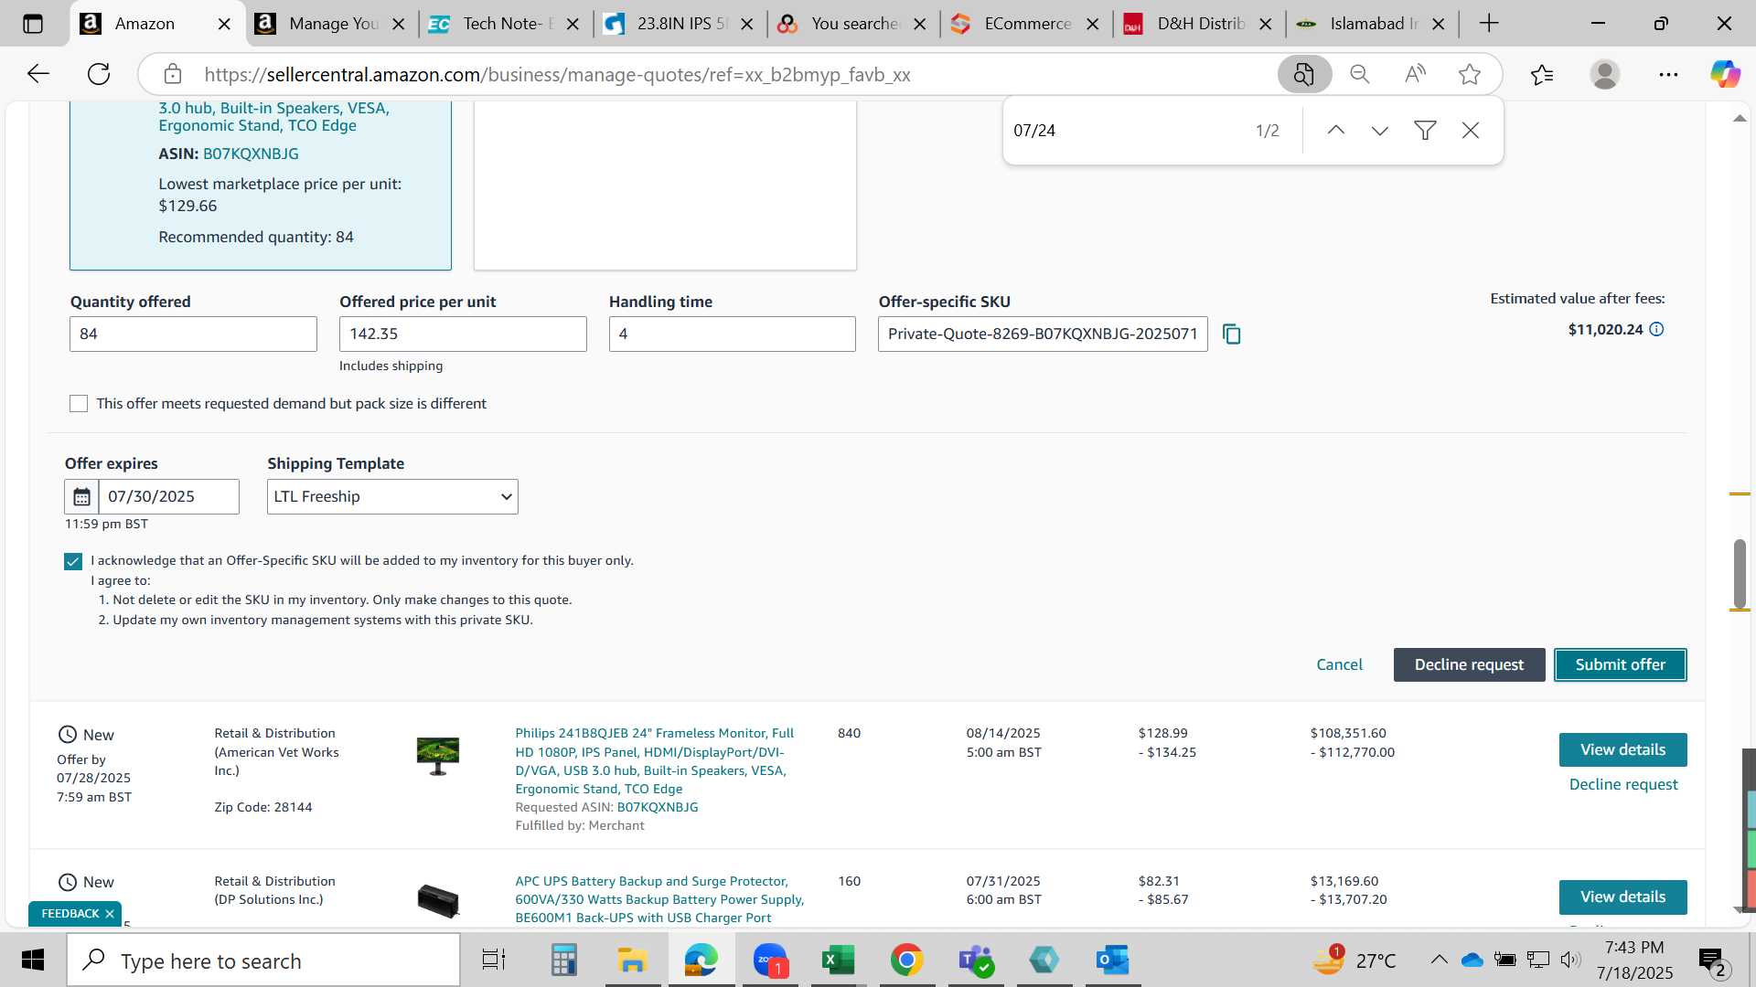This screenshot has width=1756, height=987.
Task: Open the APC UPS Battery Backup link
Action: pyautogui.click(x=659, y=900)
